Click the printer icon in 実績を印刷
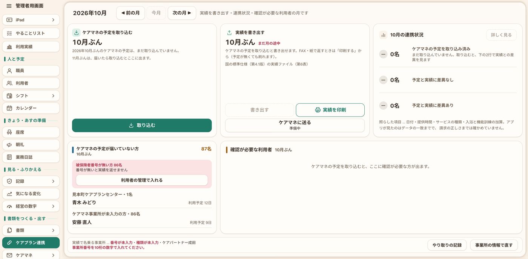 point(318,110)
